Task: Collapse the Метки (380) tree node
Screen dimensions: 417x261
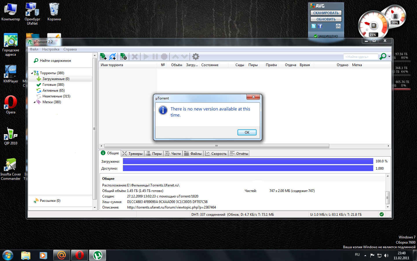Action: click(34, 102)
